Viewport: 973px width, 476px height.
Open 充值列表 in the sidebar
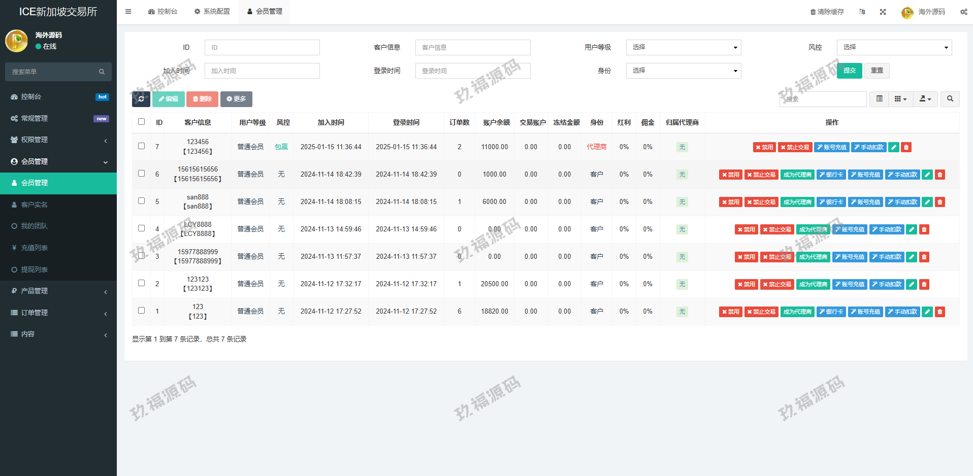click(x=35, y=248)
